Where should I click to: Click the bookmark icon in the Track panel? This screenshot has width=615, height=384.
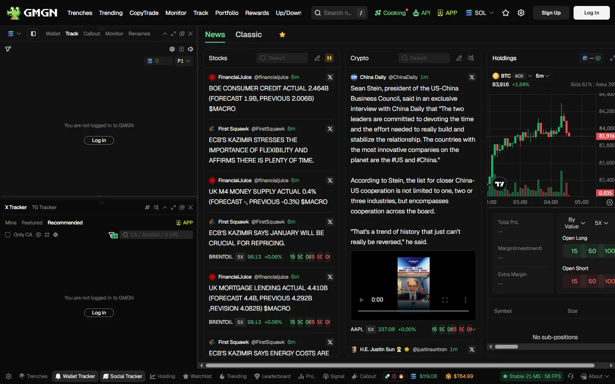point(182,49)
